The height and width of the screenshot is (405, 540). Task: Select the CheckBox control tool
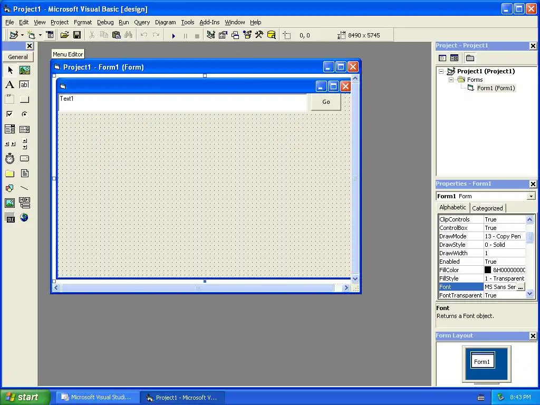(x=10, y=114)
